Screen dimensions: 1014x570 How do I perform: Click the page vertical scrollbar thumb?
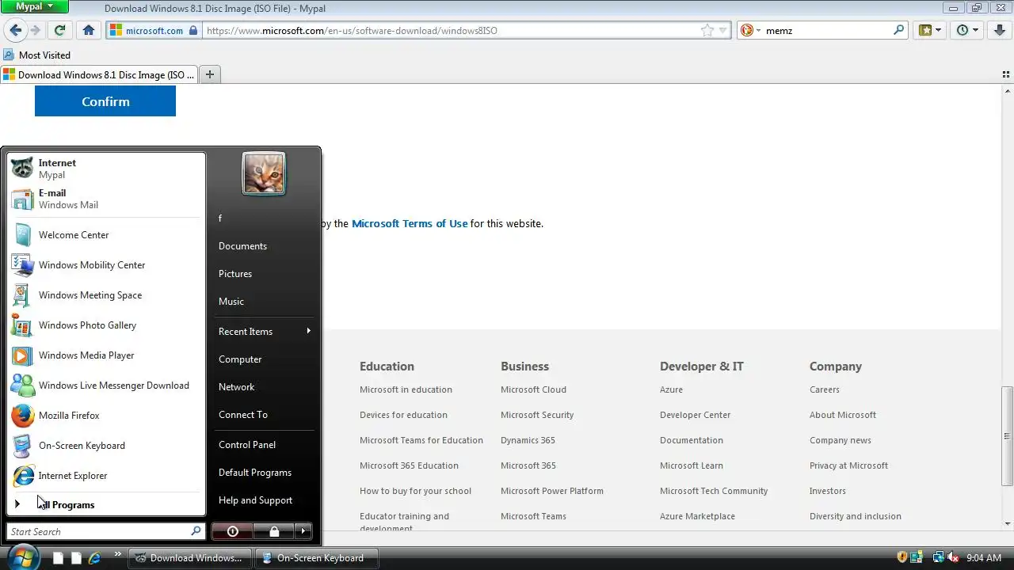[1007, 435]
